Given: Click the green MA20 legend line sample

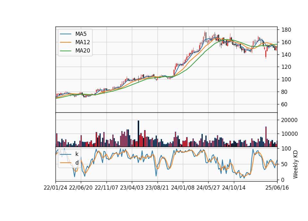Looking at the screenshot, I should [x=65, y=51].
